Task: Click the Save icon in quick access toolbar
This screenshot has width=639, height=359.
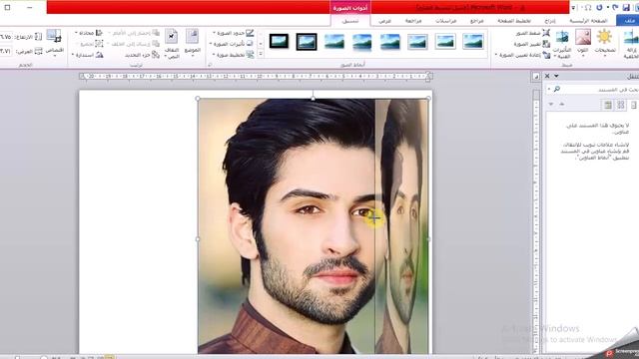Action: 626,8
